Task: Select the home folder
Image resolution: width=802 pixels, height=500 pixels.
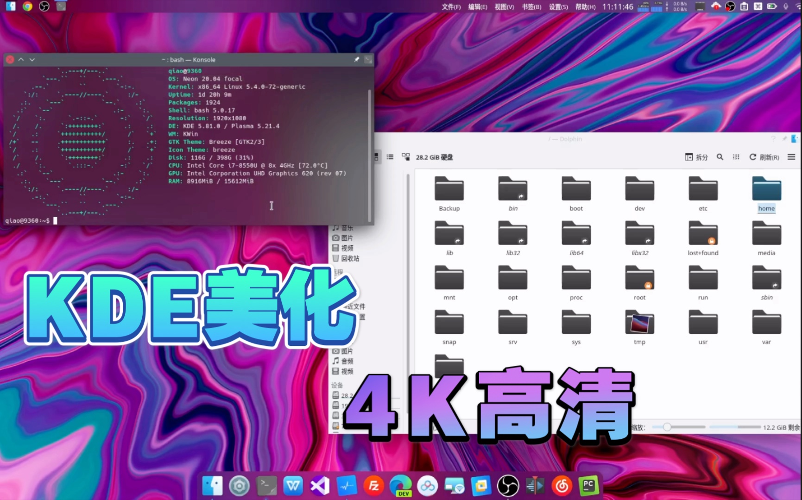Action: (766, 194)
